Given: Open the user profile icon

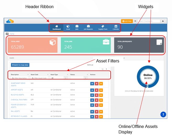Looking at the screenshot, I should click(x=163, y=21).
